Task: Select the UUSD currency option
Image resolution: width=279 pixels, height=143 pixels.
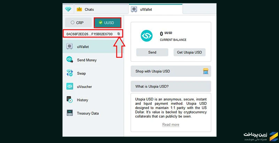Action: tap(107, 23)
